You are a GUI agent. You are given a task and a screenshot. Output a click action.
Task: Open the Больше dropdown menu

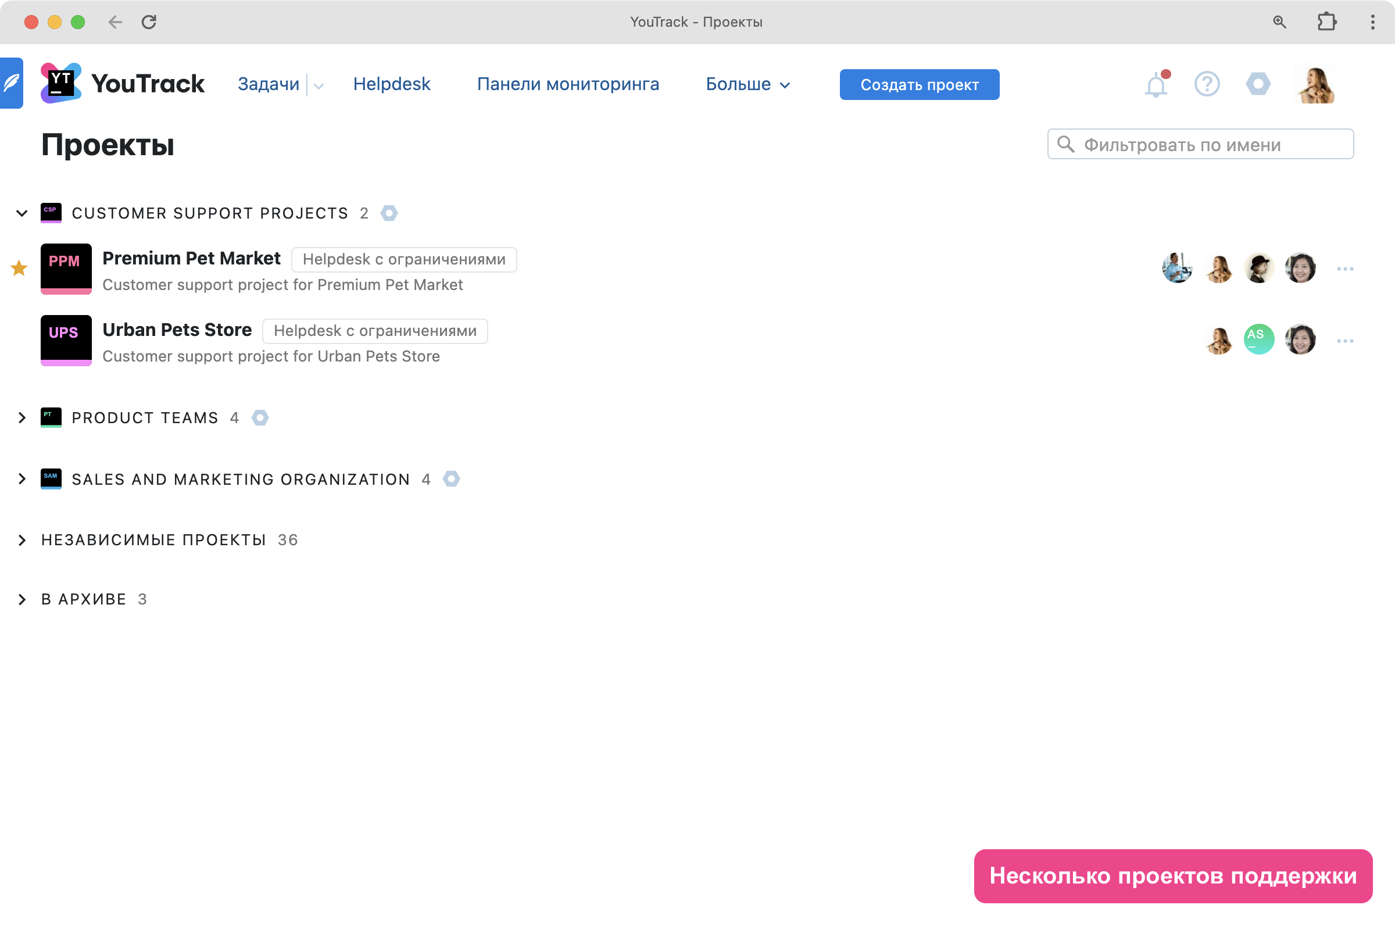(747, 84)
